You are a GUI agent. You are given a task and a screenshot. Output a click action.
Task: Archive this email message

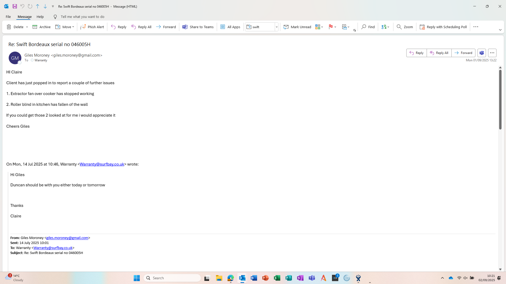41,27
